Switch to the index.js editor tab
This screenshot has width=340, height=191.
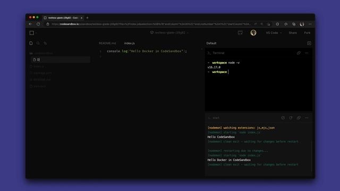[x=130, y=43]
